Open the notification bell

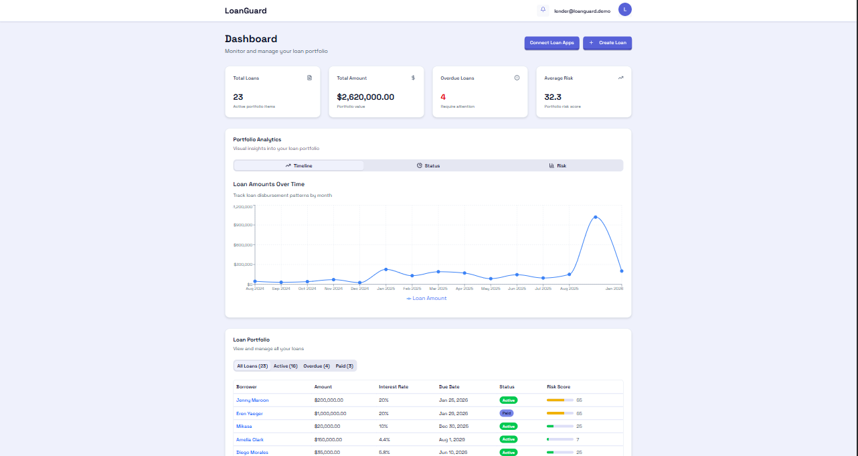coord(542,9)
